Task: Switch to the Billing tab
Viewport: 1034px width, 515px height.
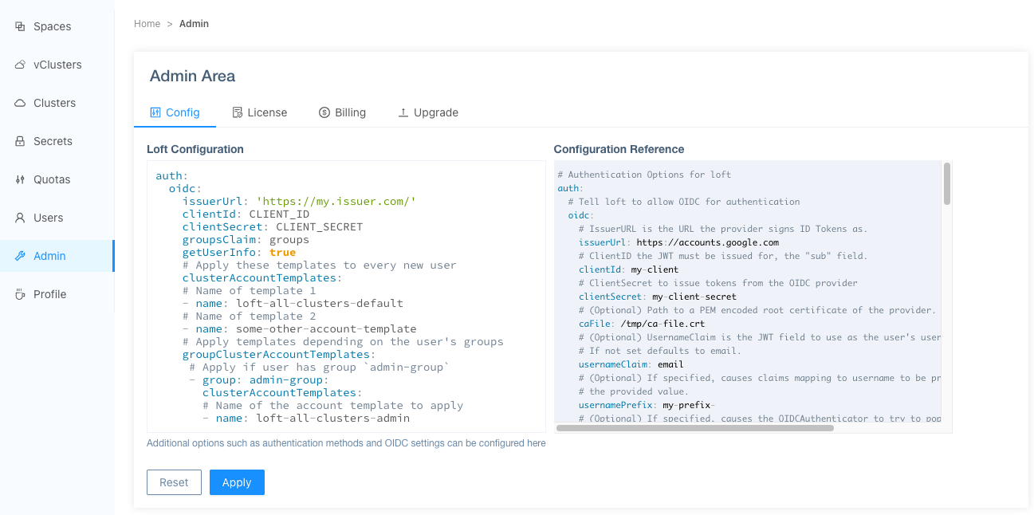Action: [x=342, y=112]
